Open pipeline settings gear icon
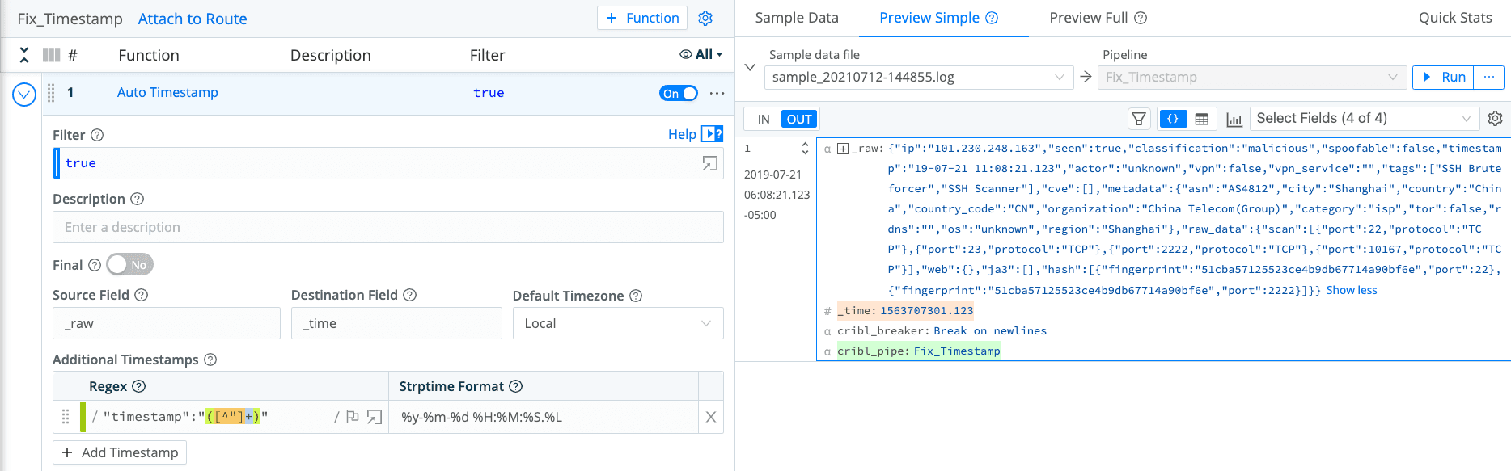 click(705, 19)
